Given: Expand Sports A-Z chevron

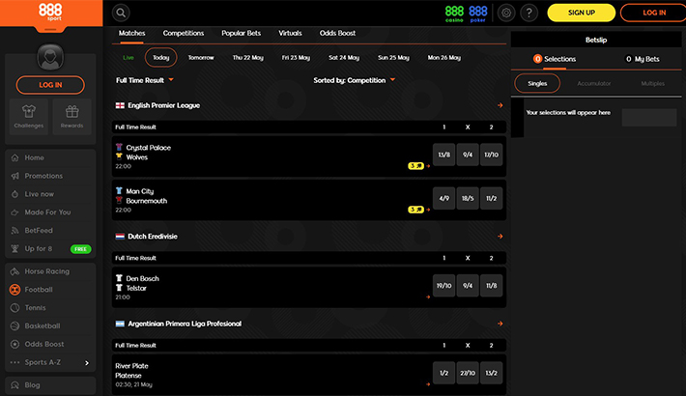Looking at the screenshot, I should tap(87, 363).
